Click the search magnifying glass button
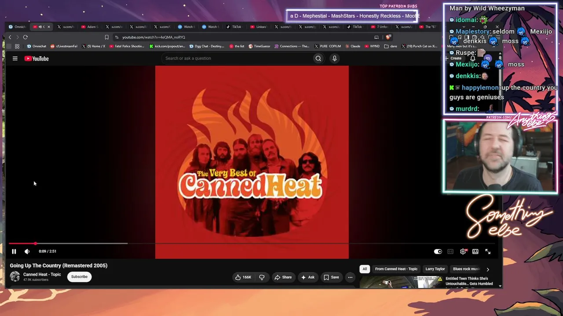Viewport: 563px width, 316px height. coord(318,58)
